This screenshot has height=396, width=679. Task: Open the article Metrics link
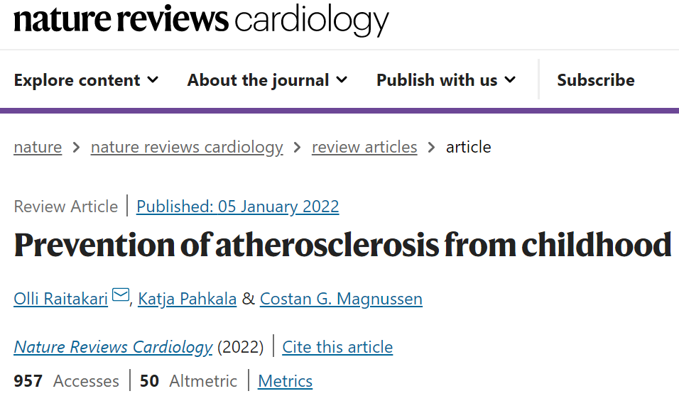285,381
